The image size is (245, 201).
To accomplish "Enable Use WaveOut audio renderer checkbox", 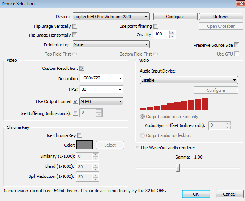I will tap(137, 148).
